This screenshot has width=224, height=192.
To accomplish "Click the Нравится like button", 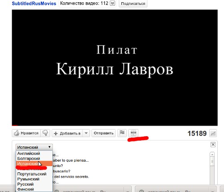I will pos(26,133).
